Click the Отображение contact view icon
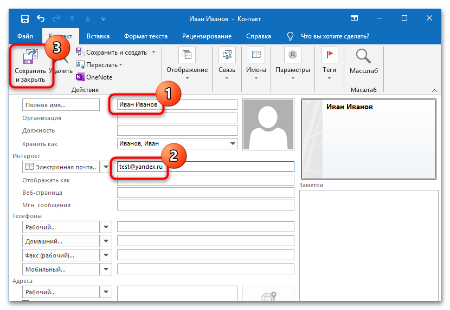Viewport: 450px width, 310px height. coord(187,55)
